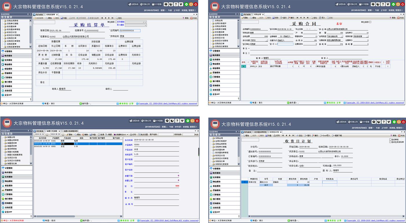Click 定位 in the 采购结算单 toolbar
The width and height of the screenshot is (406, 223).
[x=119, y=18]
